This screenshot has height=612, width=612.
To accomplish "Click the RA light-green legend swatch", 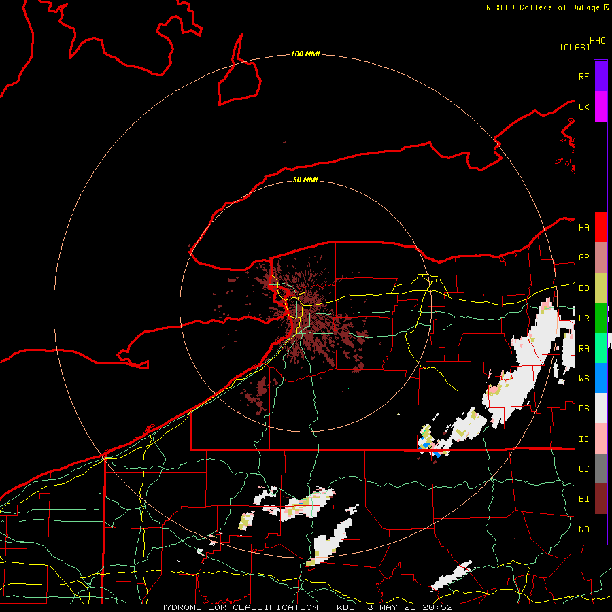I will [x=600, y=348].
